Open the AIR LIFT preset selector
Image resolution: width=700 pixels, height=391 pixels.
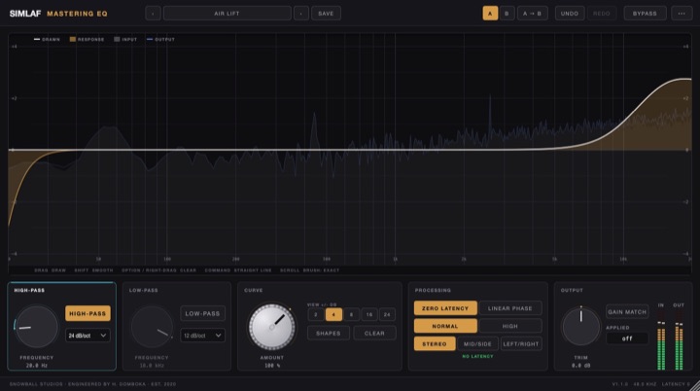click(227, 14)
